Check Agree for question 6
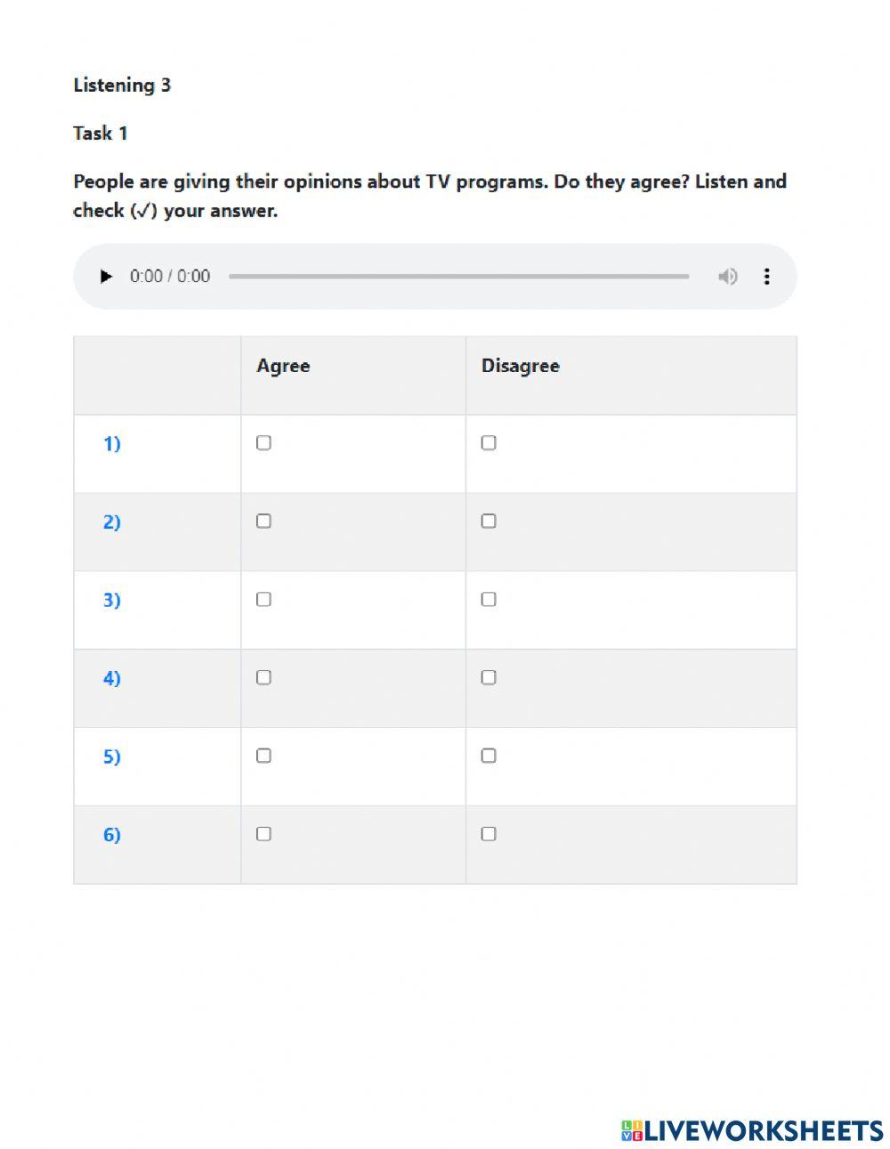The height and width of the screenshot is (1149, 890). (x=263, y=834)
